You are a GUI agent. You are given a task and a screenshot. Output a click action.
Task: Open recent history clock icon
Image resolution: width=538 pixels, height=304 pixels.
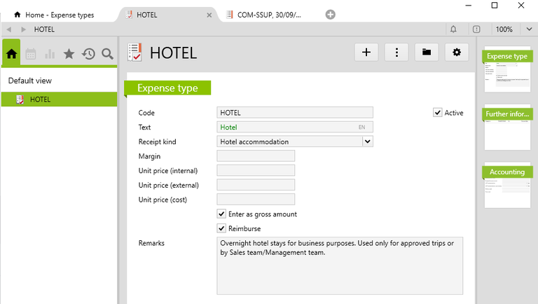click(x=88, y=54)
